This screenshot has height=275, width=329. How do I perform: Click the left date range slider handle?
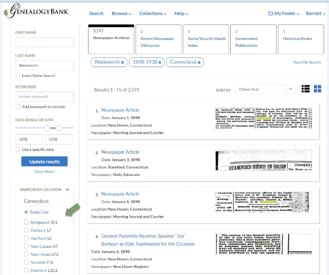[x=47, y=128]
